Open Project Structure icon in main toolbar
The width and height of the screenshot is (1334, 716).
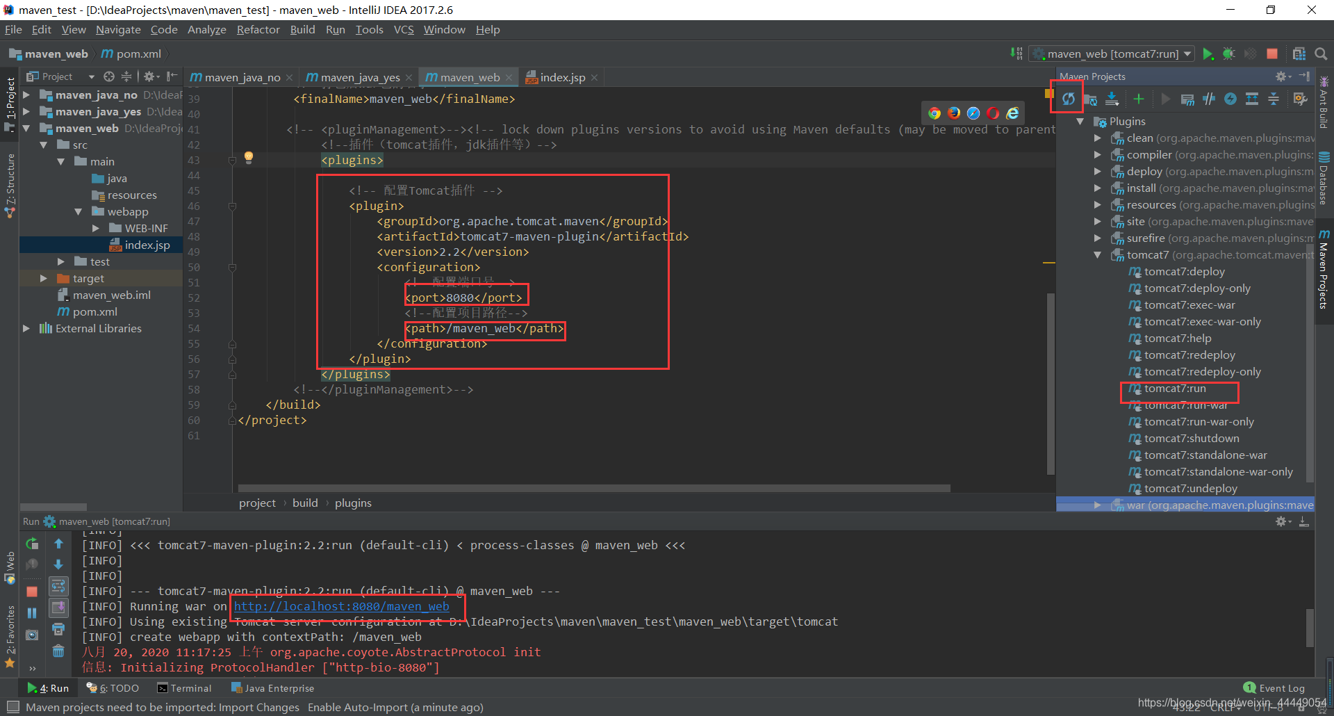tap(1299, 54)
